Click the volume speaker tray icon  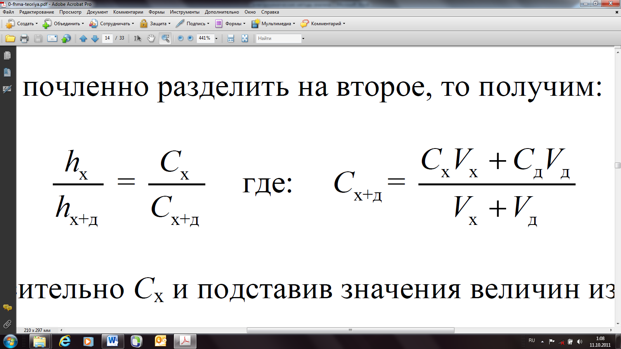579,342
